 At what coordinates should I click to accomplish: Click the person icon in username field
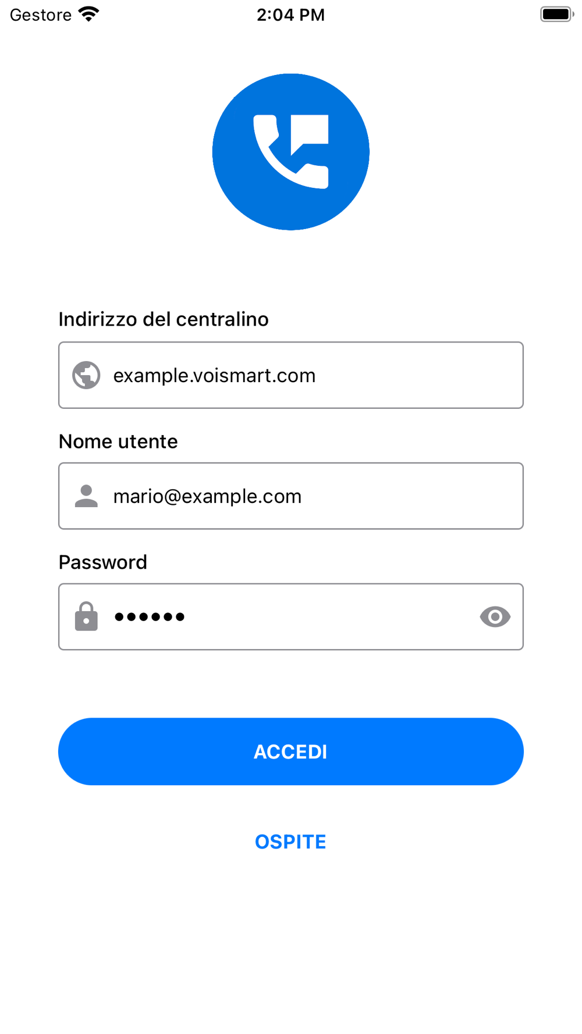coord(86,496)
